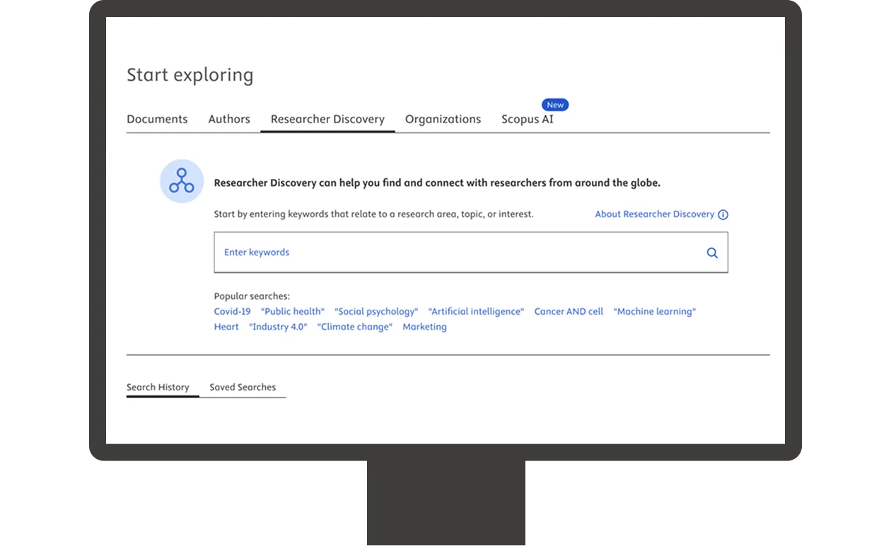Click the "Climate change" popular search
891x546 pixels.
click(354, 326)
